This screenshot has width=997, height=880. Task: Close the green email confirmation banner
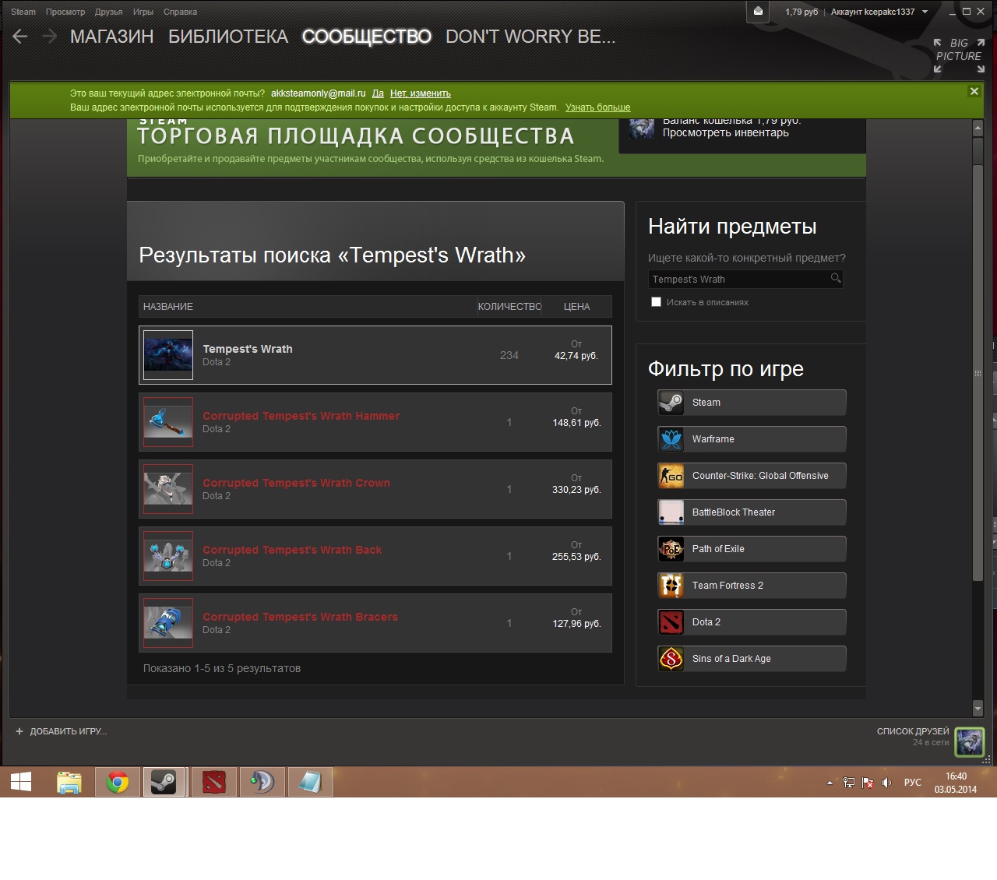974,91
